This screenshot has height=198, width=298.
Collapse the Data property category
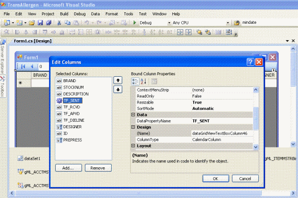(133, 115)
